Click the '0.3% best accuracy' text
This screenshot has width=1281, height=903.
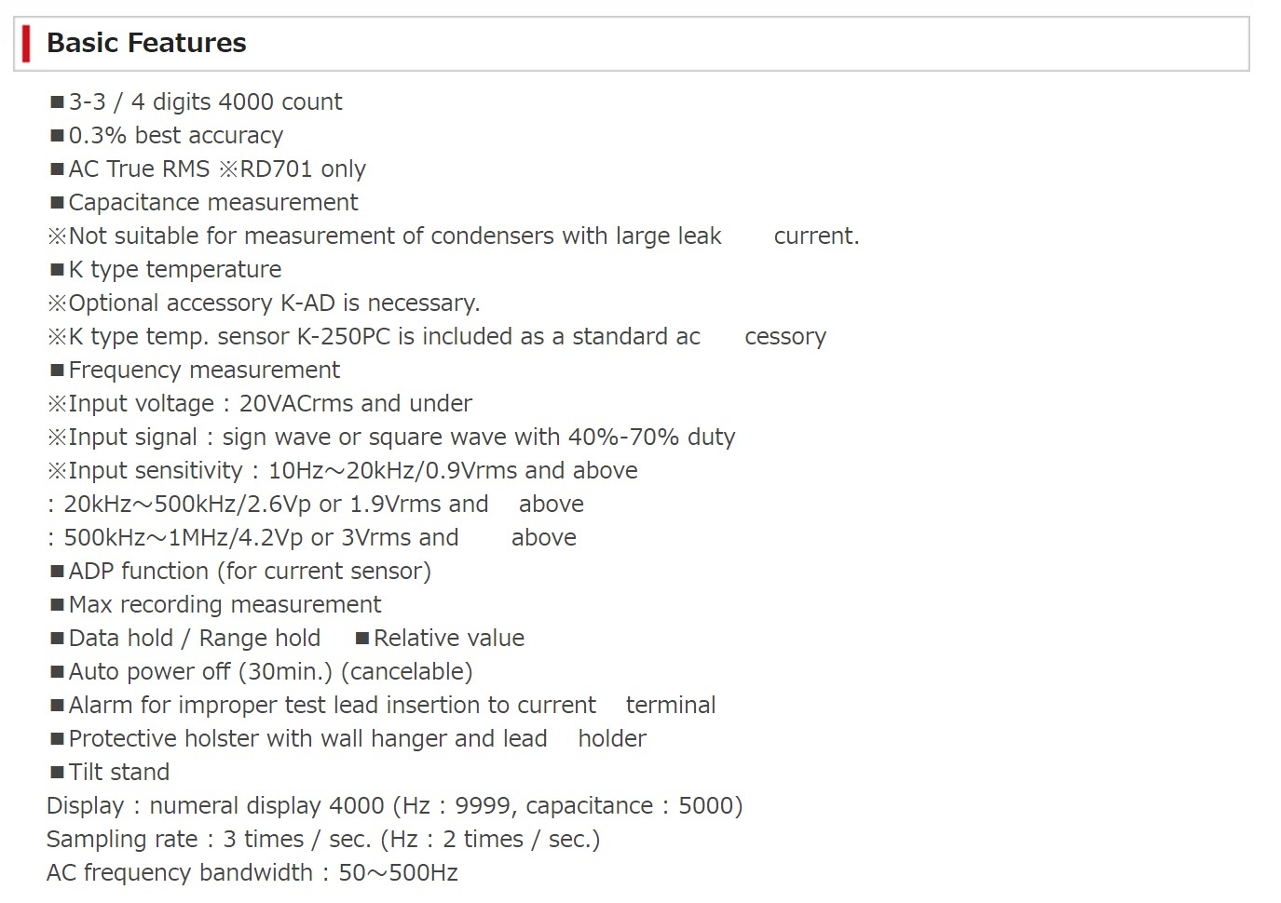[x=176, y=135]
